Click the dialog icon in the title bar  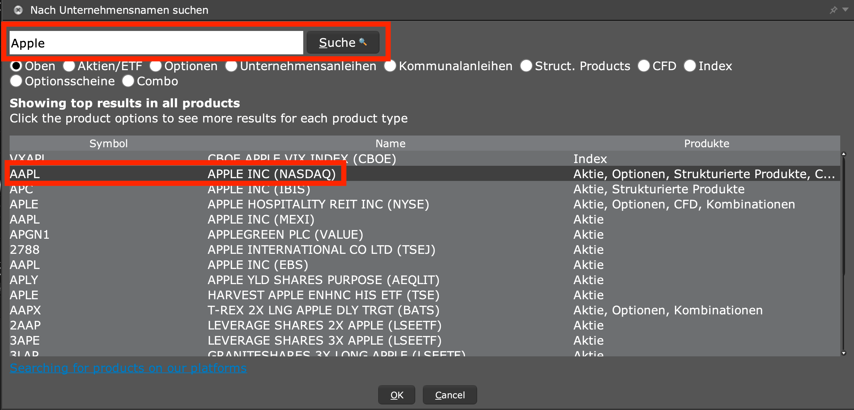coord(18,10)
